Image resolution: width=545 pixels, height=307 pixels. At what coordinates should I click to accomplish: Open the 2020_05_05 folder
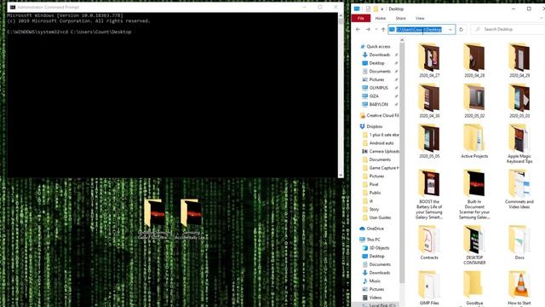pos(429,142)
